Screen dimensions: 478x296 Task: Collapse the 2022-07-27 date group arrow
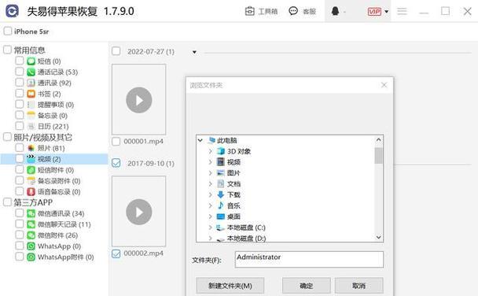(194, 52)
